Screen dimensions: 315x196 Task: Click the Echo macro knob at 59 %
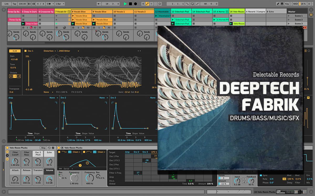pyautogui.click(x=49, y=161)
